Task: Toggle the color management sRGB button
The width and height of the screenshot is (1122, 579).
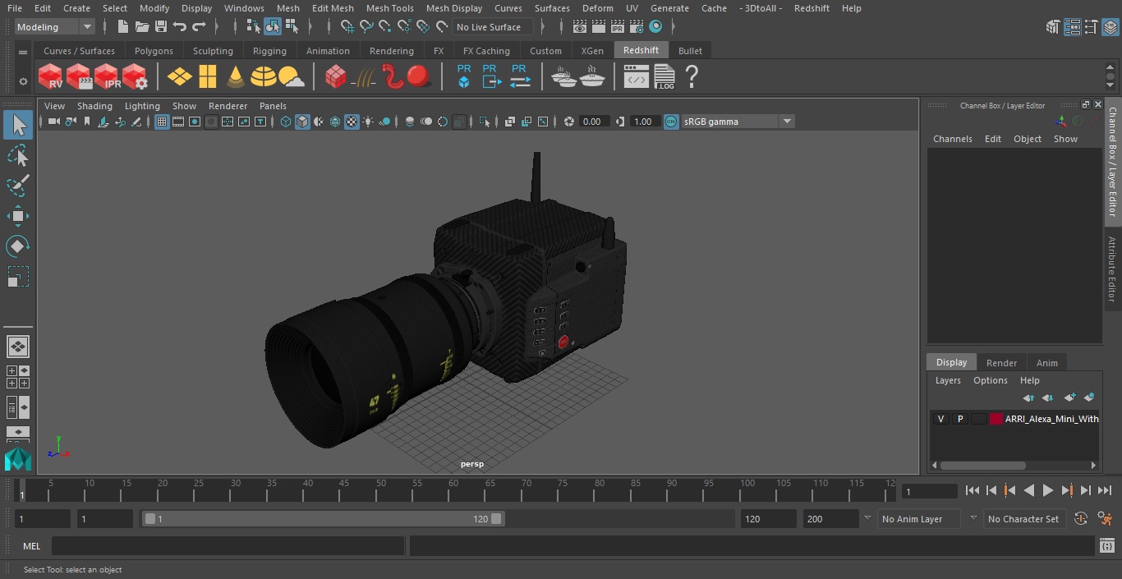Action: coord(671,122)
